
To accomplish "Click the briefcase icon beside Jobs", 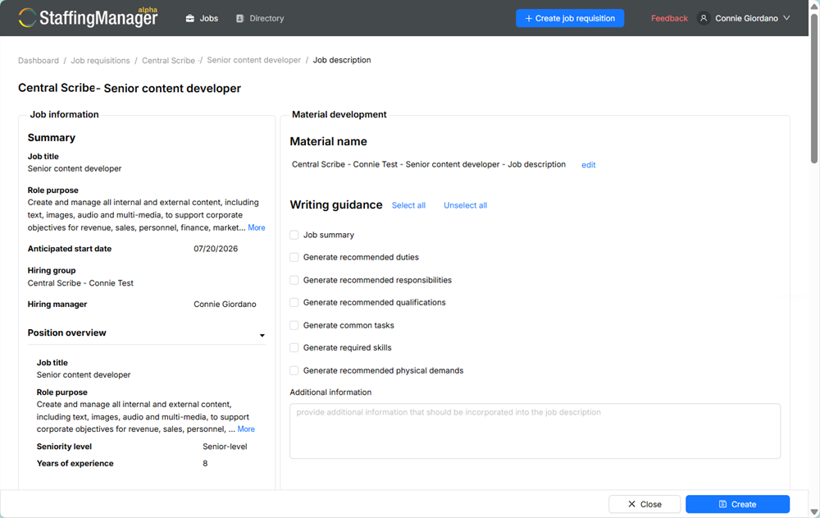I will (190, 18).
